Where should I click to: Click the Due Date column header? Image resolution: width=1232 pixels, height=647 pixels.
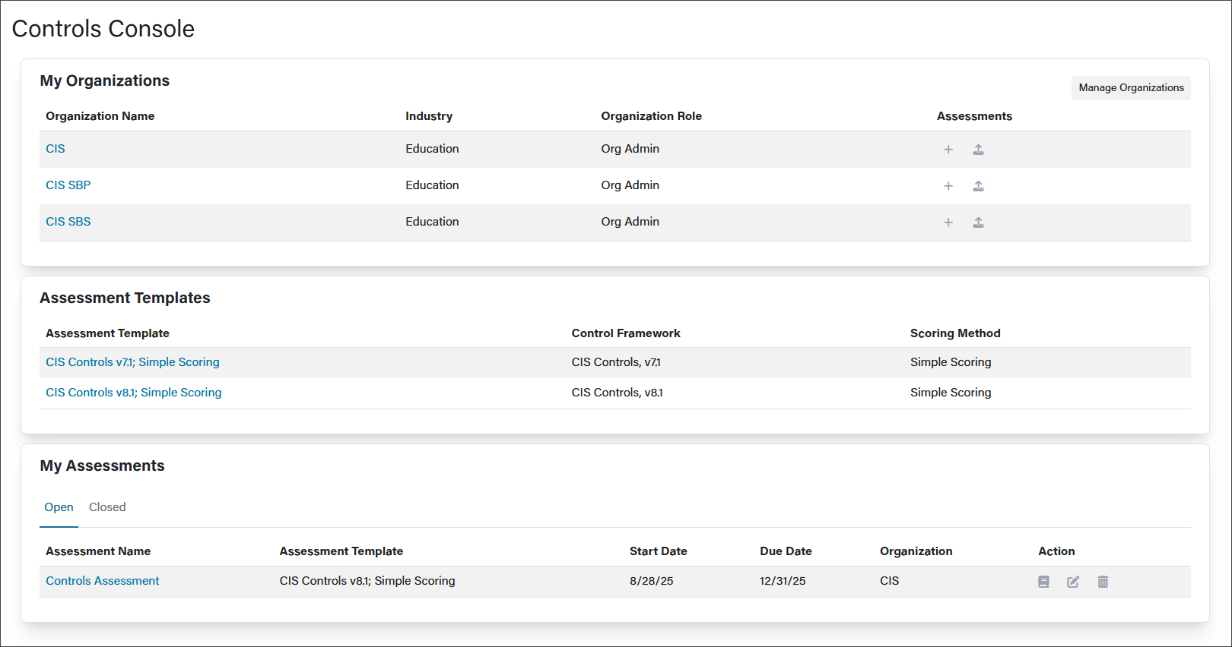click(x=786, y=551)
